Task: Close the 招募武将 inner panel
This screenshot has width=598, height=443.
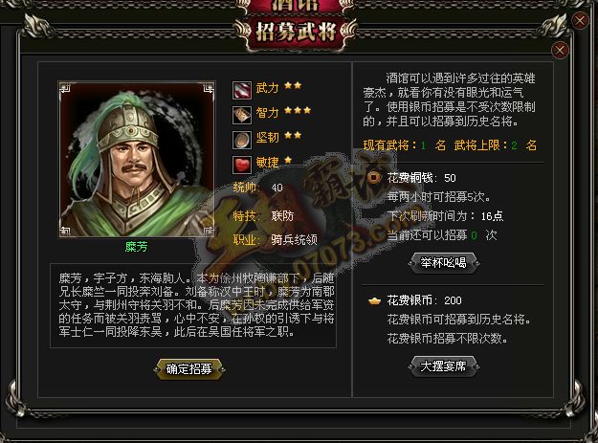Action: pyautogui.click(x=560, y=50)
